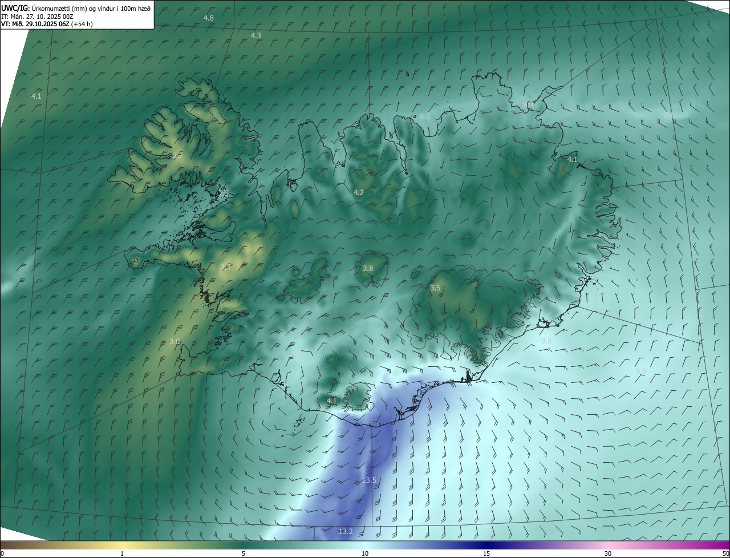Click the colour scale tick label 0

coord(2,553)
